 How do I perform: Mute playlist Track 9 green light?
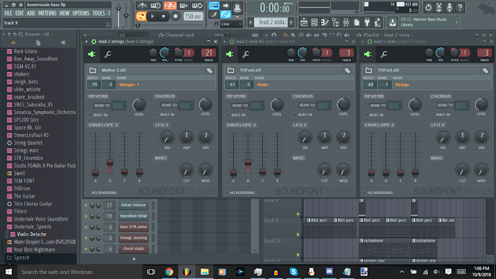298,234
